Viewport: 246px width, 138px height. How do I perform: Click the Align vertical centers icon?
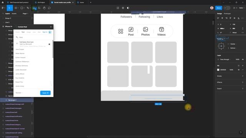click(x=234, y=18)
